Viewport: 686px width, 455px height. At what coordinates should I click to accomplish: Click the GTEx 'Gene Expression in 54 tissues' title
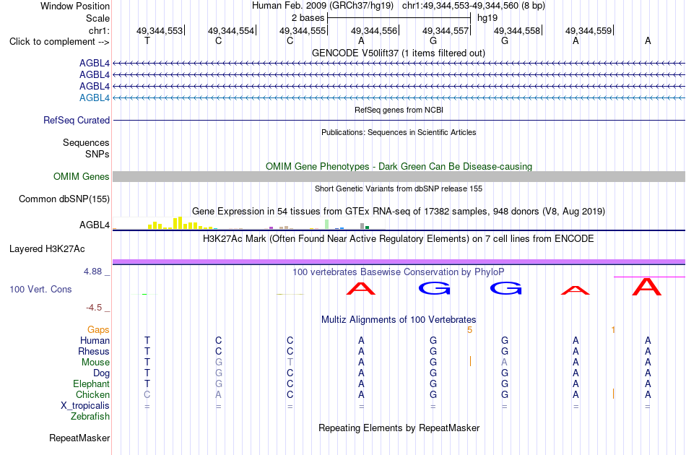coord(399,212)
